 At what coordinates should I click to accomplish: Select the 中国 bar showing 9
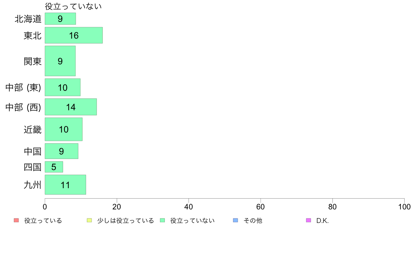[x=62, y=151]
